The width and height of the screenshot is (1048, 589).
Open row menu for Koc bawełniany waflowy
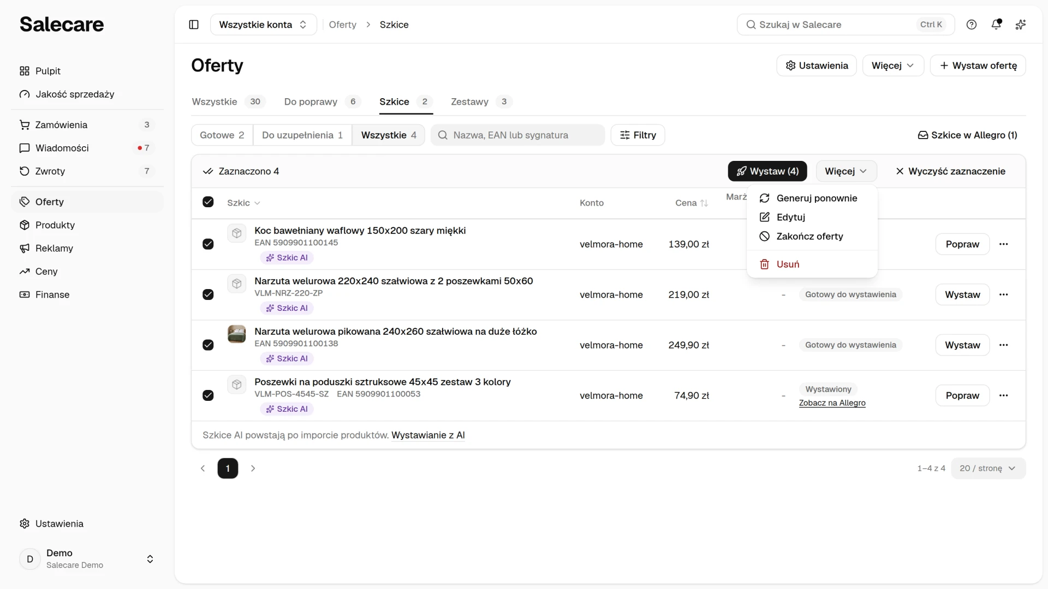(1003, 244)
